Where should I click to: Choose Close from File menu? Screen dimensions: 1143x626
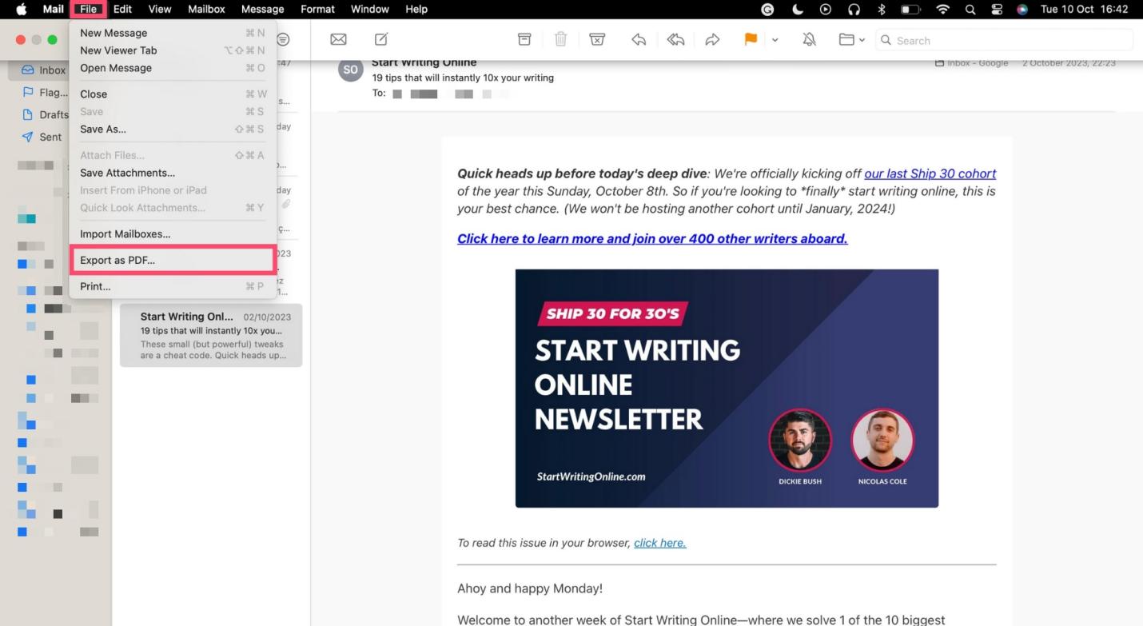173,94
